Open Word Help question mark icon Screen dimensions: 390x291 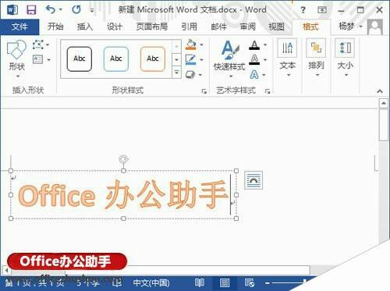(x=303, y=10)
